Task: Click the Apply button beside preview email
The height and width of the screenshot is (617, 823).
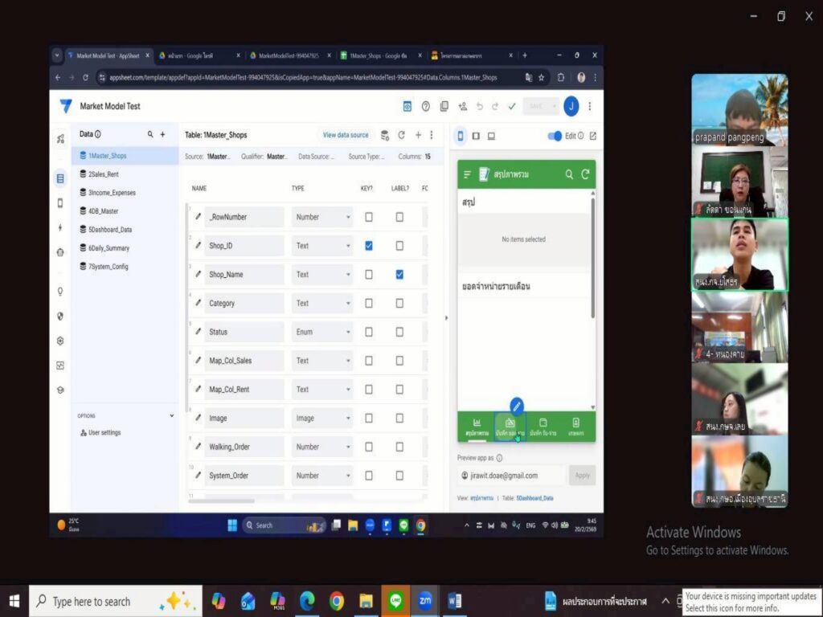Action: [x=582, y=476]
